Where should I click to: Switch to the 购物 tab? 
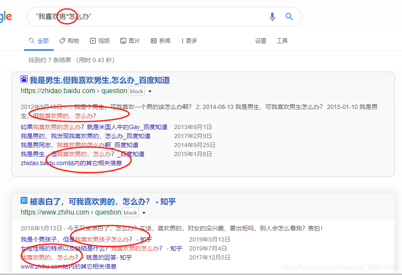tap(69, 41)
